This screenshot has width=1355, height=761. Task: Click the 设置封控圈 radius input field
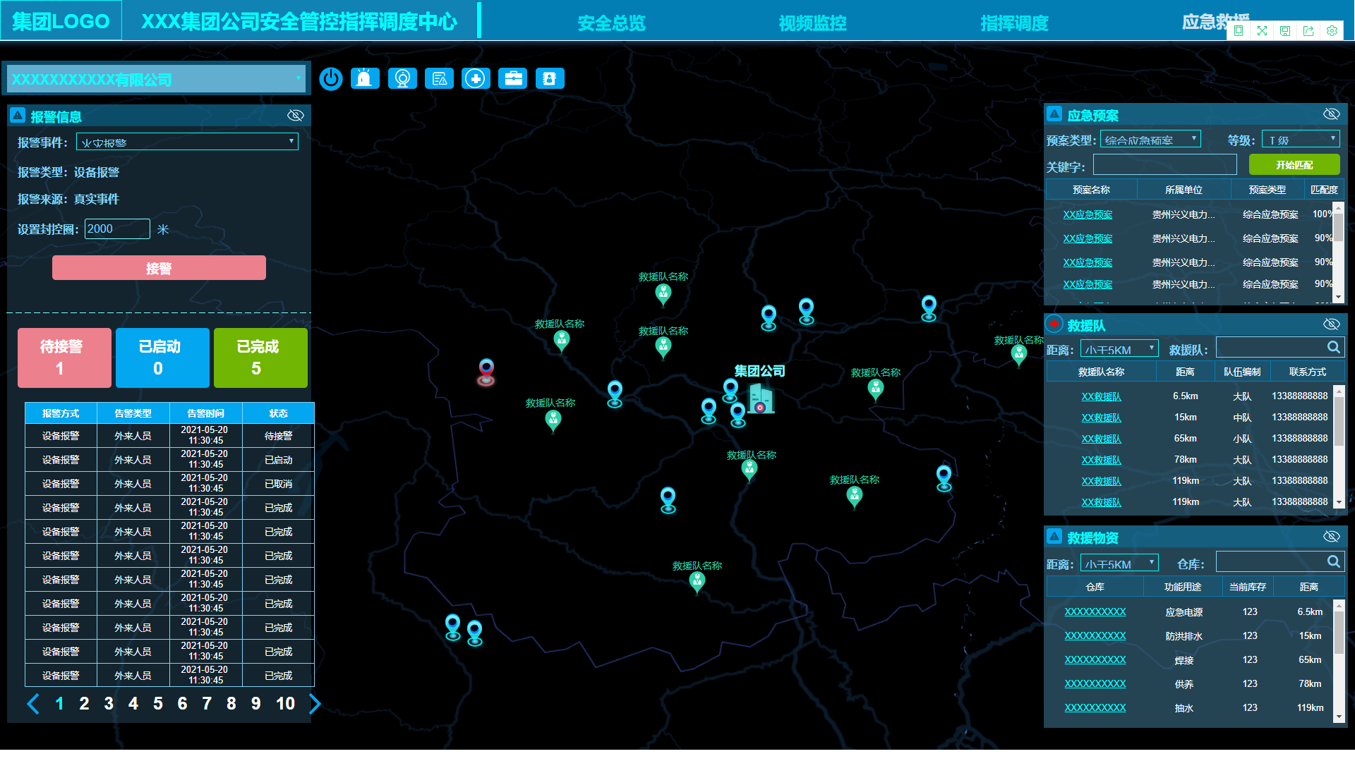117,229
